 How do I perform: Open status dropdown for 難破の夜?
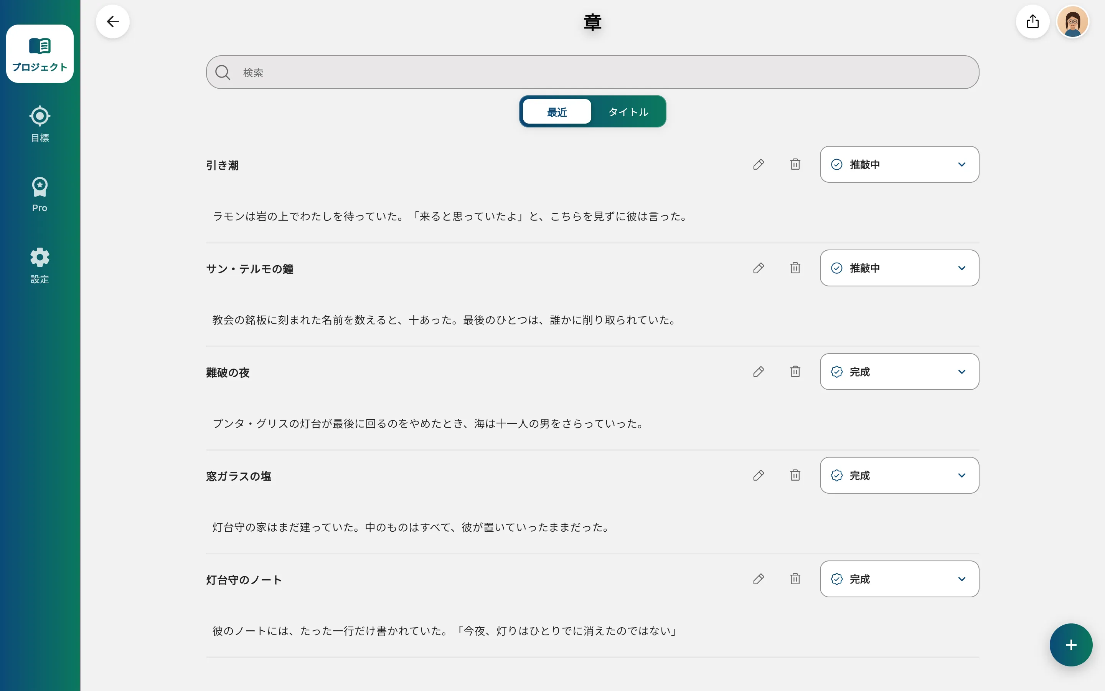[x=899, y=372]
